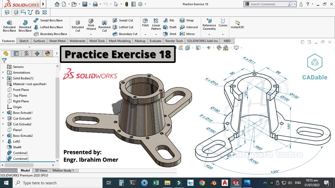
Task: Open Excel from the Windows taskbar
Action: (x=156, y=183)
